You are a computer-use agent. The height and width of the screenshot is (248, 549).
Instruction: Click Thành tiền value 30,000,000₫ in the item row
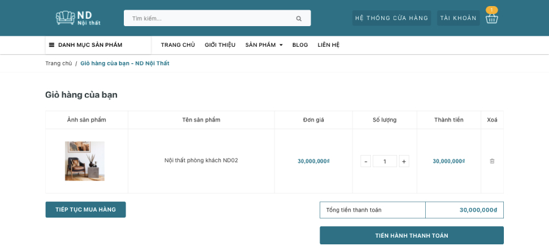click(449, 161)
